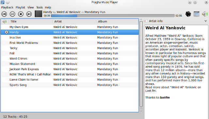Click the 02:56 remaining time label
Viewport: 209px width, 119px height.
pyautogui.click(x=179, y=16)
